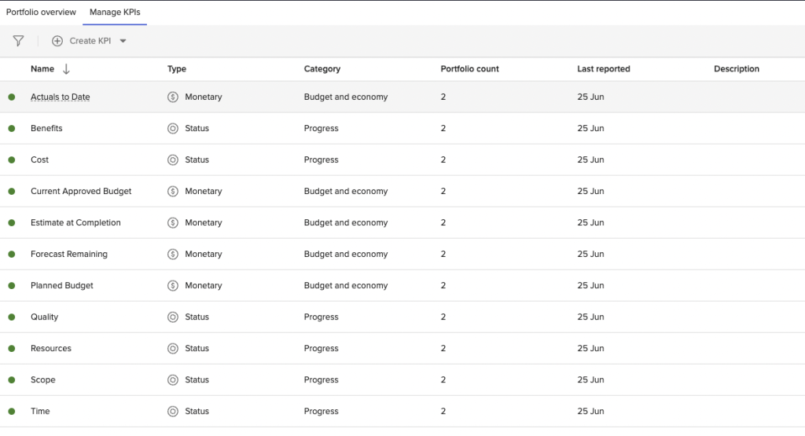
Task: Click status icon in Time row
Action: click(x=173, y=412)
